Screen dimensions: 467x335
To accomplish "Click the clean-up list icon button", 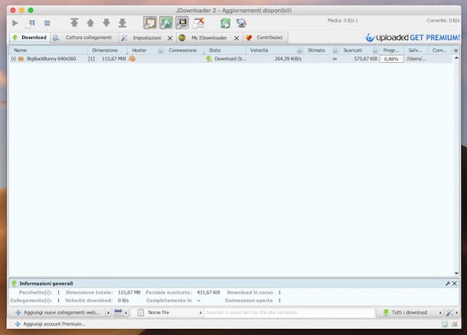I will pyautogui.click(x=118, y=312).
